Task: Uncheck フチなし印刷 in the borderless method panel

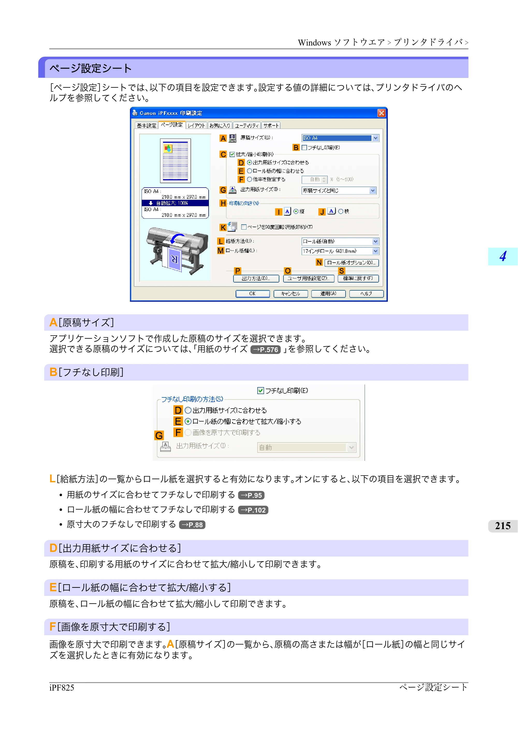Action: (261, 390)
